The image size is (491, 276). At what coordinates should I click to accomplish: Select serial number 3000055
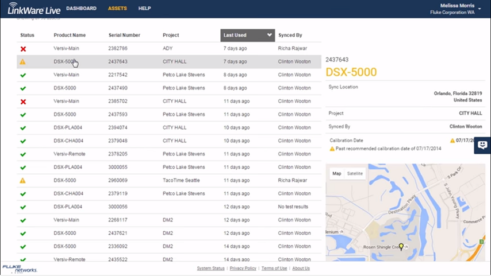(x=118, y=167)
